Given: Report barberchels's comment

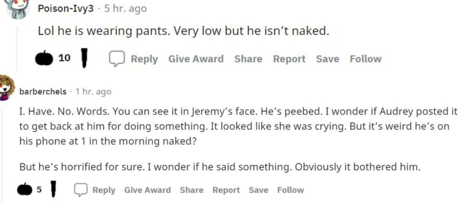Looking at the screenshot, I should pyautogui.click(x=226, y=190).
